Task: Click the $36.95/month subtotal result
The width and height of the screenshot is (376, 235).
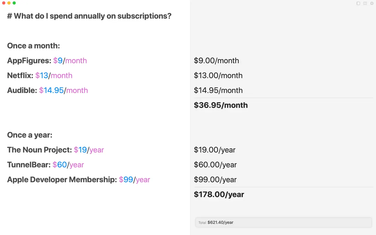Action: coord(221,105)
